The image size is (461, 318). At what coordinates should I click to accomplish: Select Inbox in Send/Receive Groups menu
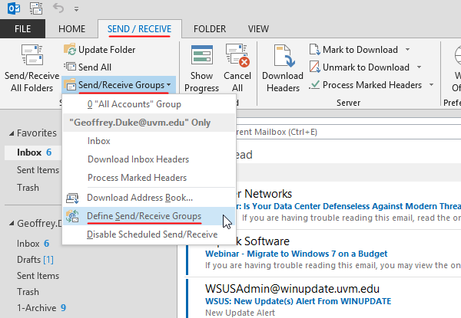point(149,141)
